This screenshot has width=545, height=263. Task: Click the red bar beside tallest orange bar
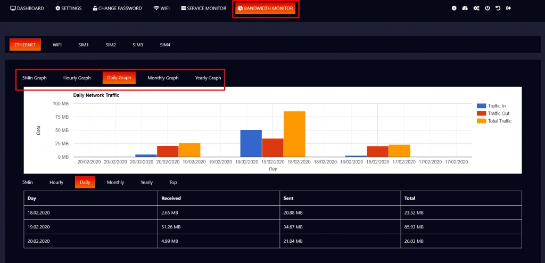pos(272,147)
